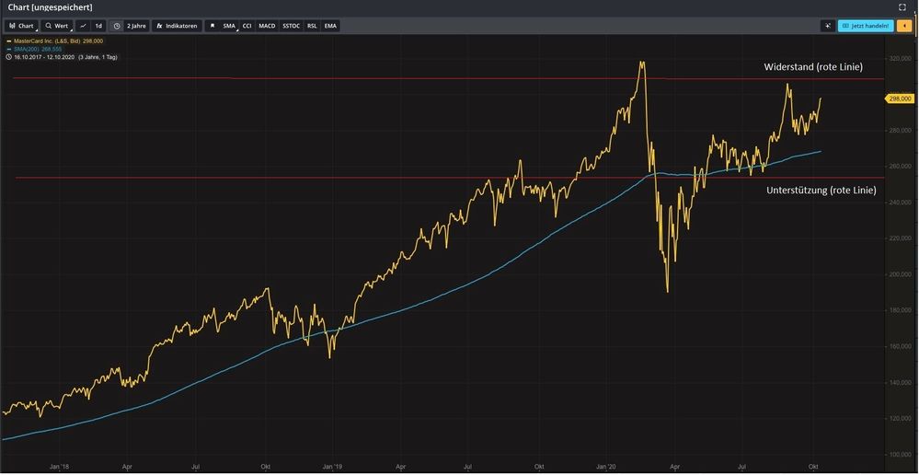
Task: Select the 2 Jahre time range
Action: (136, 26)
